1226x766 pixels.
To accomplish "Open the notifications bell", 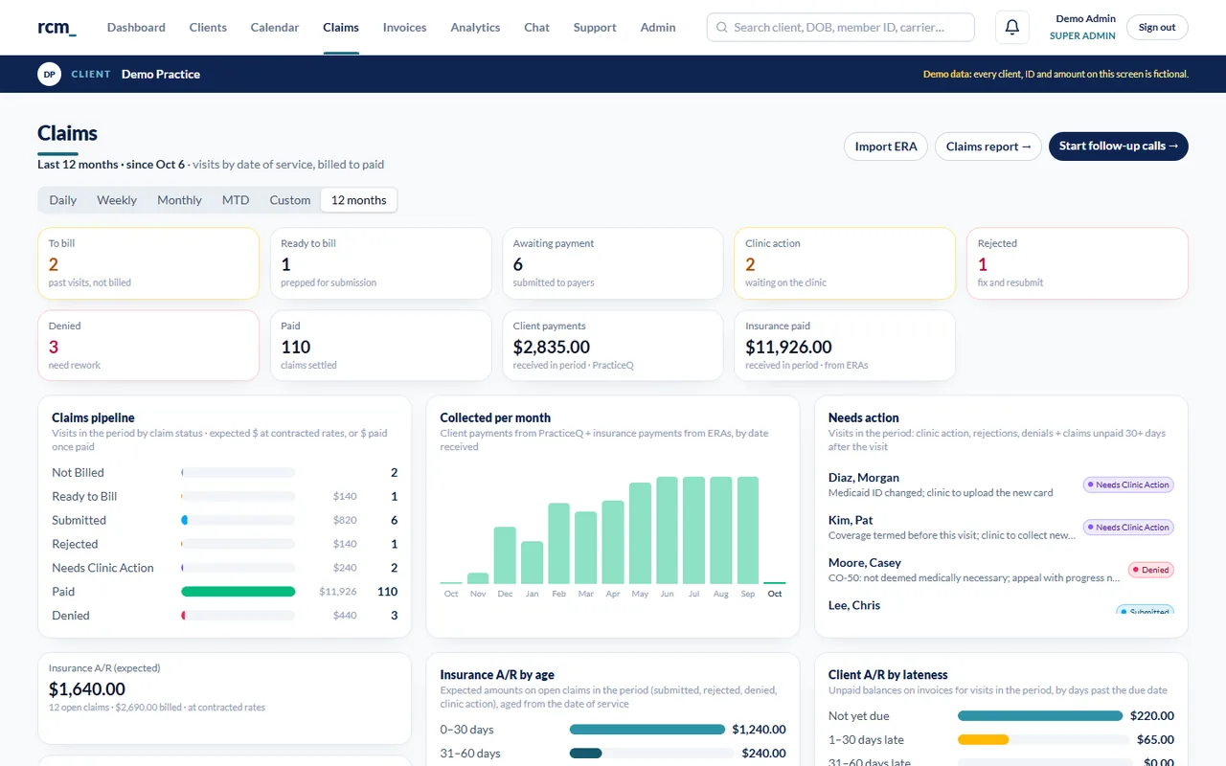I will tap(1012, 28).
